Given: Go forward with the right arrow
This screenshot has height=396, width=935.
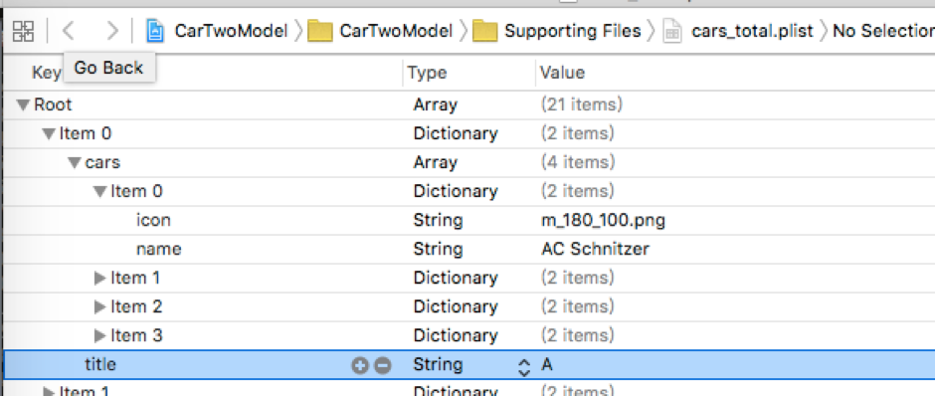Looking at the screenshot, I should 112,31.
